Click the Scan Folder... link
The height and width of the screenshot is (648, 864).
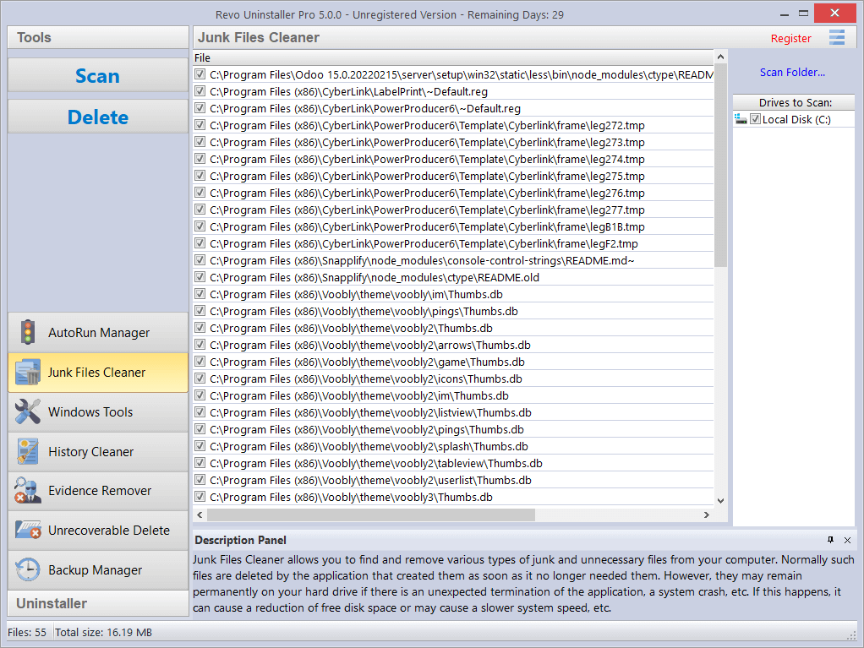point(792,72)
